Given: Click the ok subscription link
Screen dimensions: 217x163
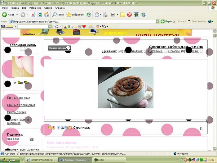Looking at the screenshot, I should [32, 139].
